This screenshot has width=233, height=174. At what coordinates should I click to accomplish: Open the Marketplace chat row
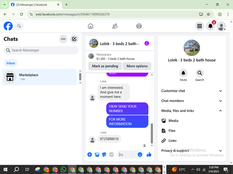pyautogui.click(x=39, y=77)
